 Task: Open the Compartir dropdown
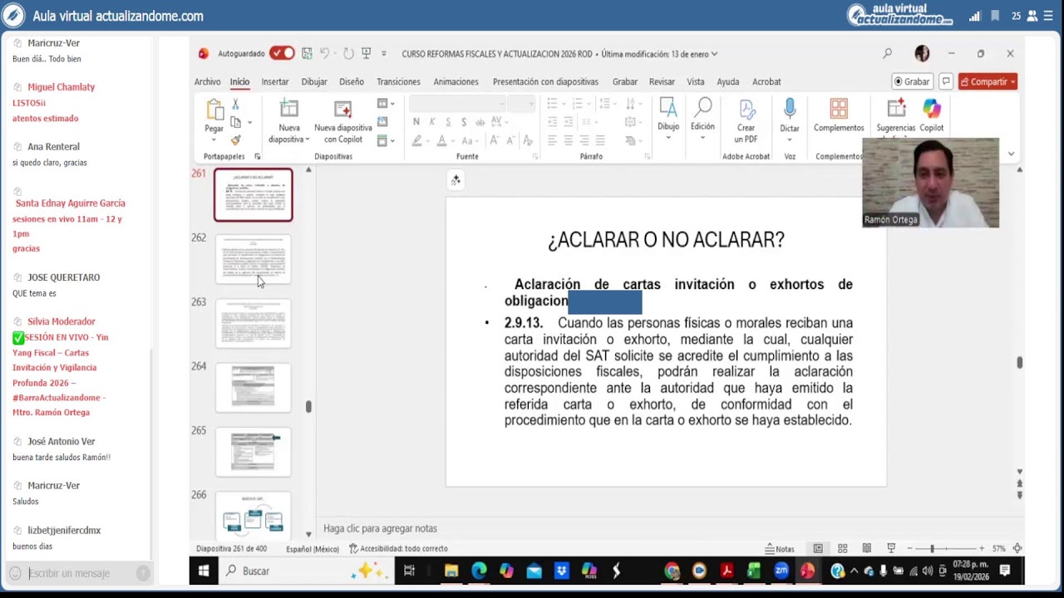click(1012, 81)
